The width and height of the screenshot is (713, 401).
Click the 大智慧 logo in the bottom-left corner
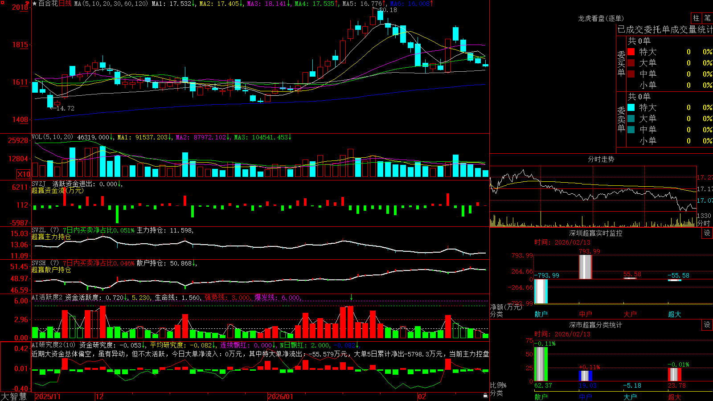14,397
